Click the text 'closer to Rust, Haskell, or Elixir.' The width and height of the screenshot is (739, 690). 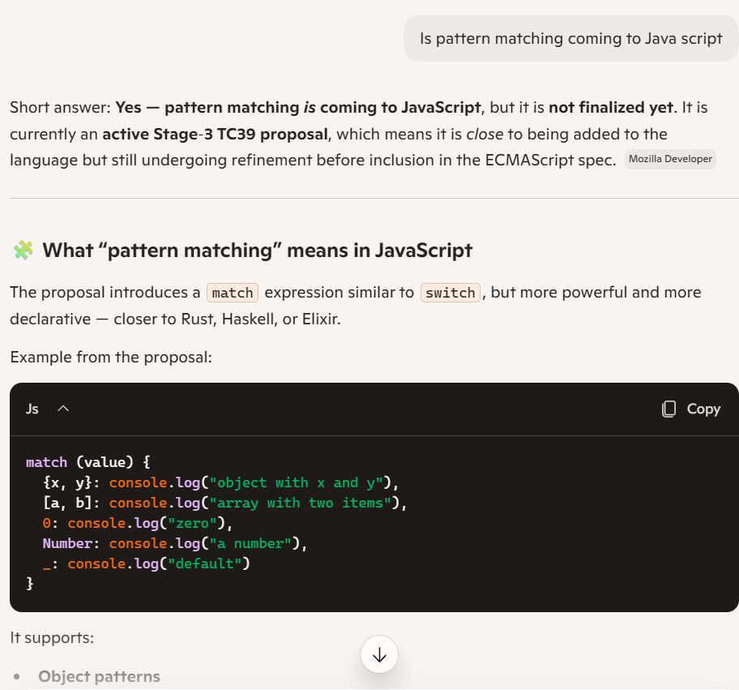227,319
